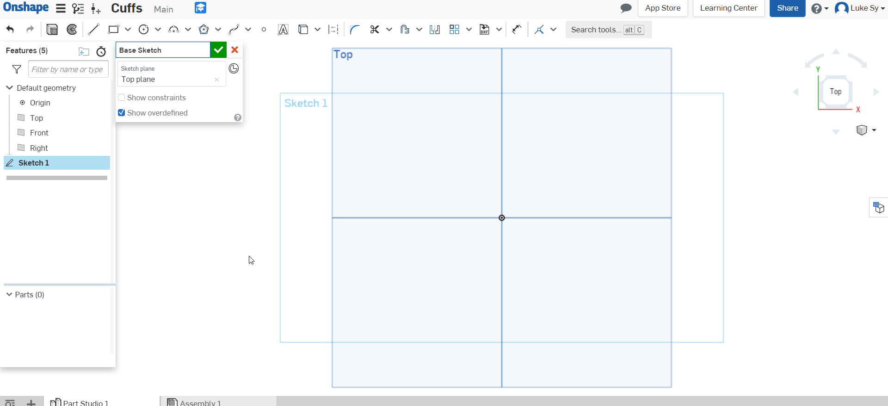
Task: Select the Point sketch tool
Action: [x=264, y=30]
